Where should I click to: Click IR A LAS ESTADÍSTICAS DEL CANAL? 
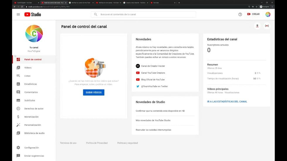227,102
